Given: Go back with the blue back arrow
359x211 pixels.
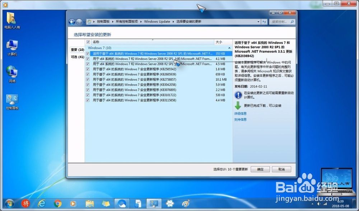Looking at the screenshot, I should click(72, 22).
